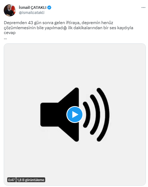Click the black speaker cone graphic

60,114
